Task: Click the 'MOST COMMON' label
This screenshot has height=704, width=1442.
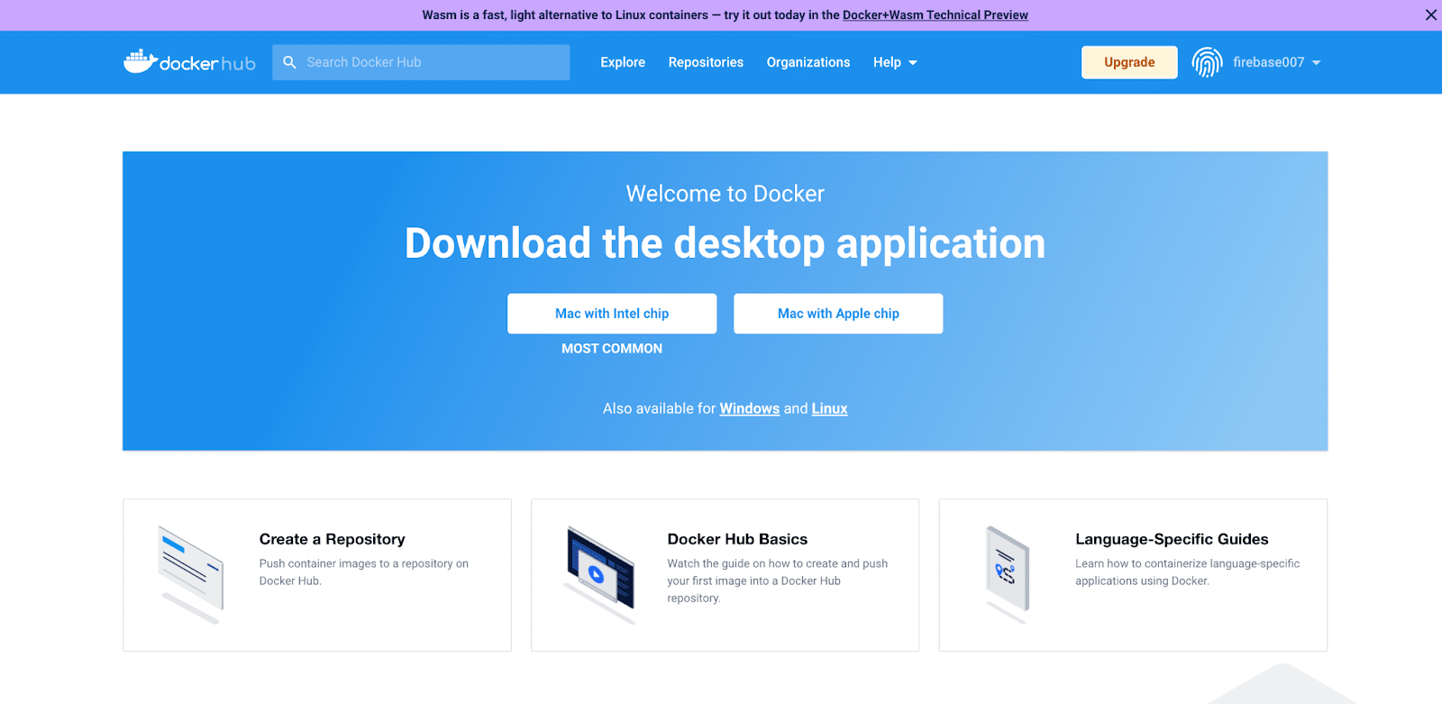Action: pos(612,349)
